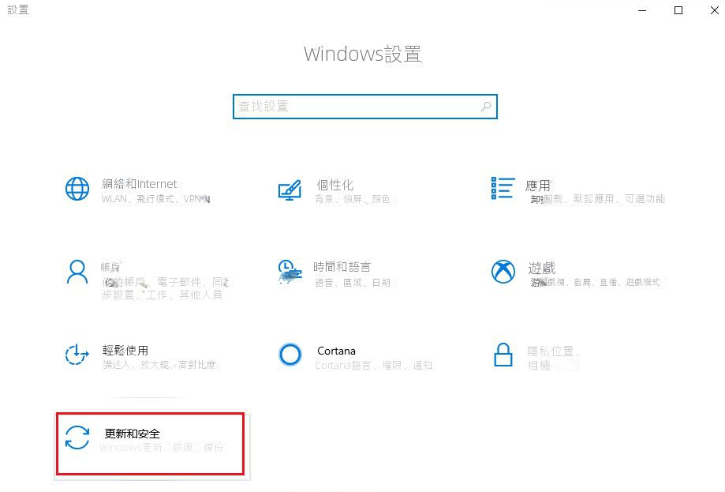
Task: Open the Cortana settings label
Action: (x=336, y=351)
